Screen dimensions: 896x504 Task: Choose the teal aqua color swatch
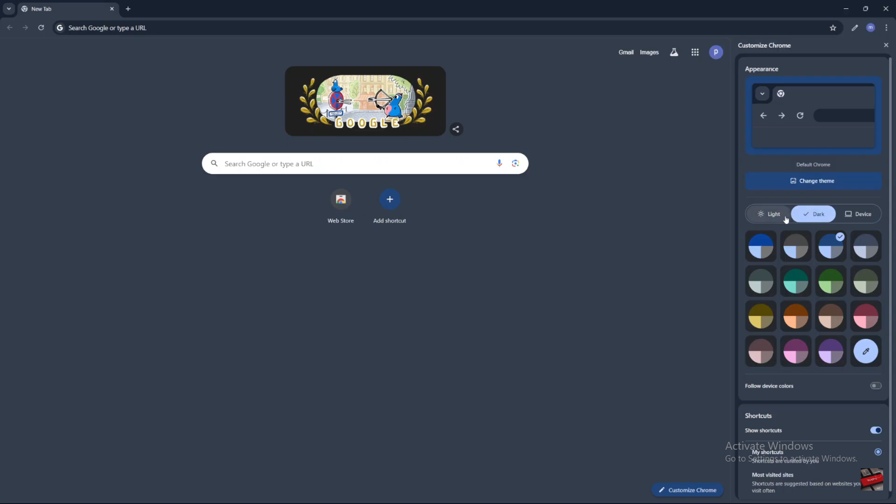[796, 281]
